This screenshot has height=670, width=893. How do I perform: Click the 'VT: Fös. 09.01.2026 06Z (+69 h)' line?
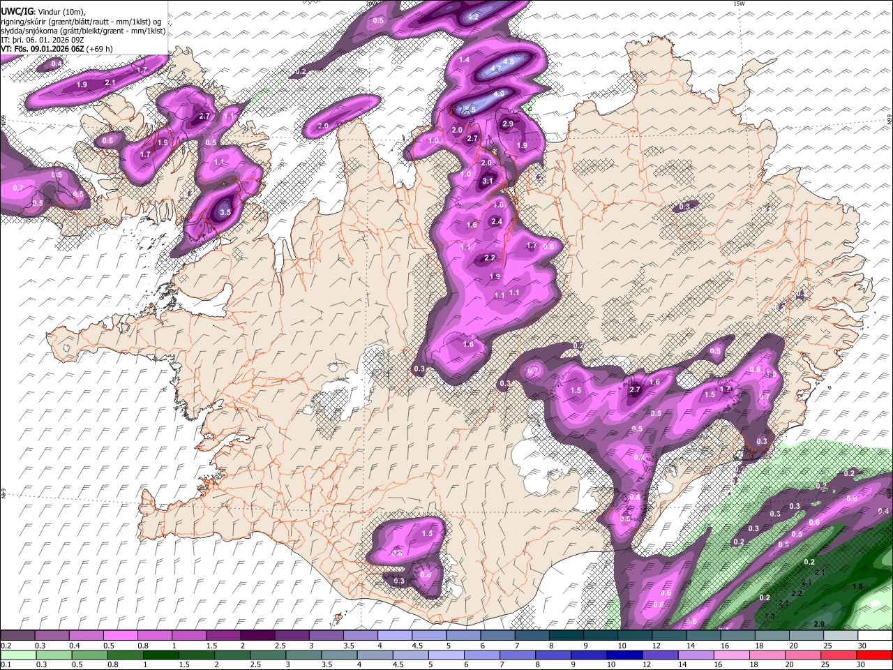coord(57,49)
